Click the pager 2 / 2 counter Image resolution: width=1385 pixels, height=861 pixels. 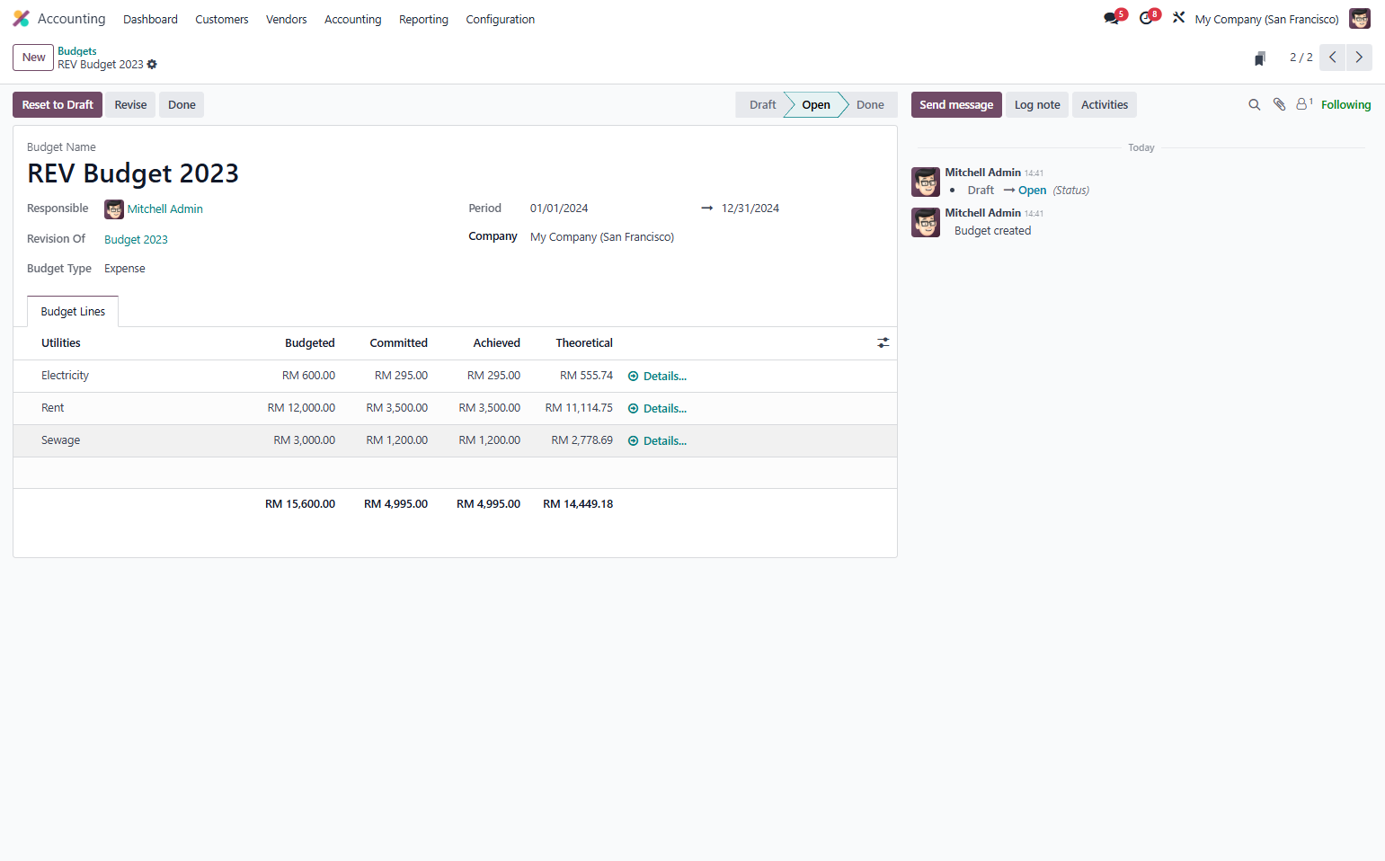click(x=1301, y=58)
